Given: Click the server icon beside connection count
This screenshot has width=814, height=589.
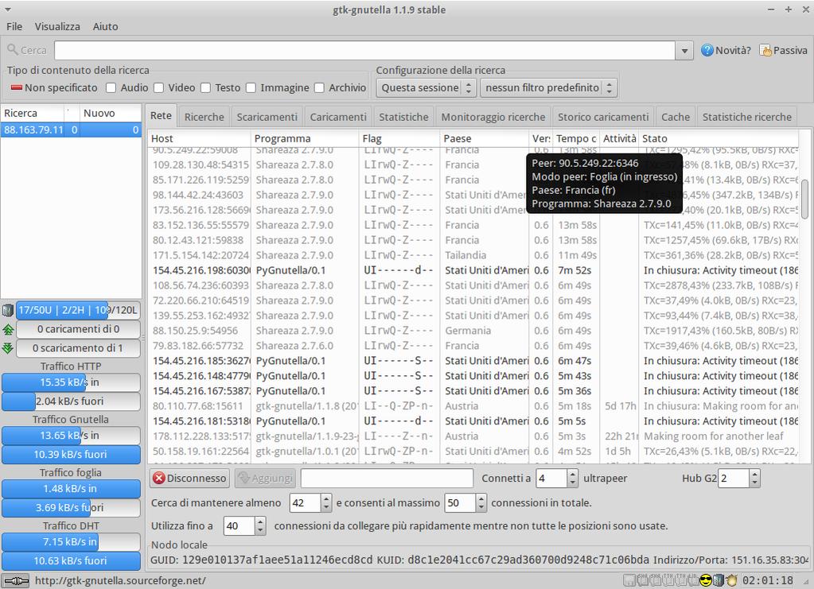Looking at the screenshot, I should pos(8,310).
